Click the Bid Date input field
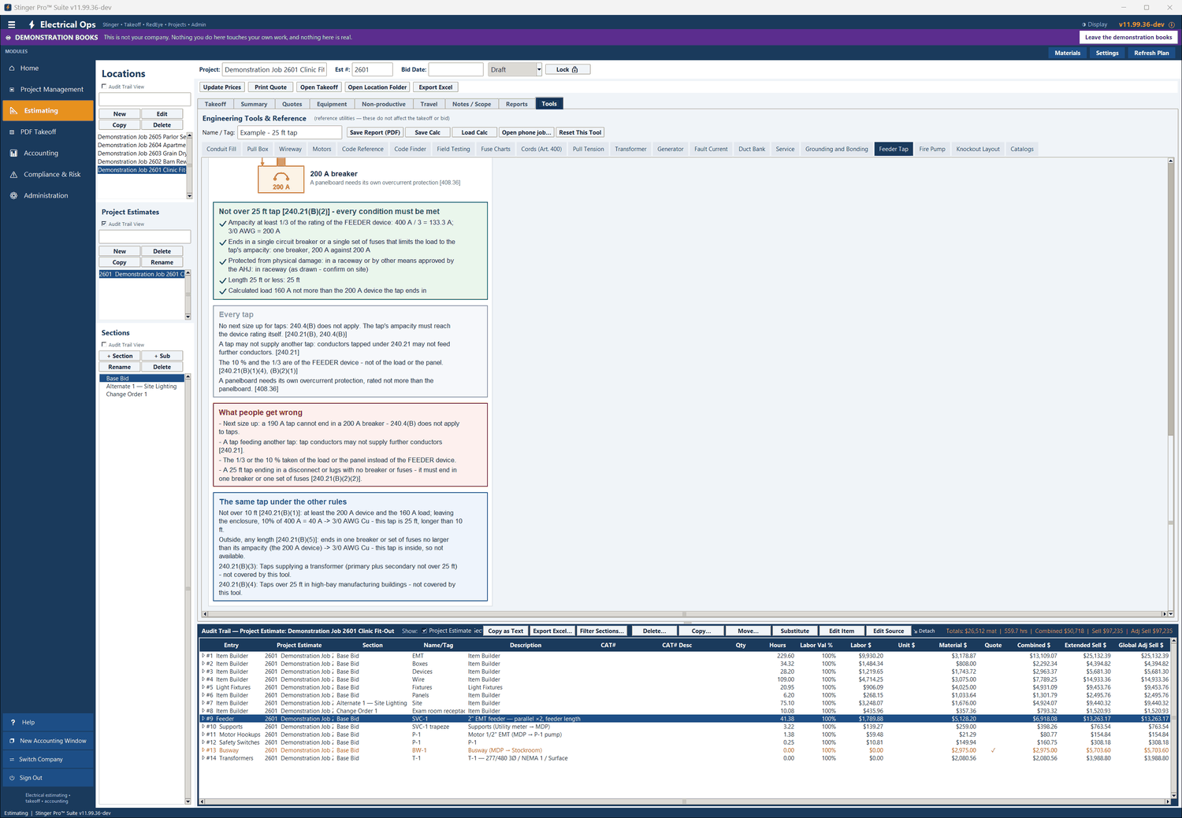 (455, 69)
